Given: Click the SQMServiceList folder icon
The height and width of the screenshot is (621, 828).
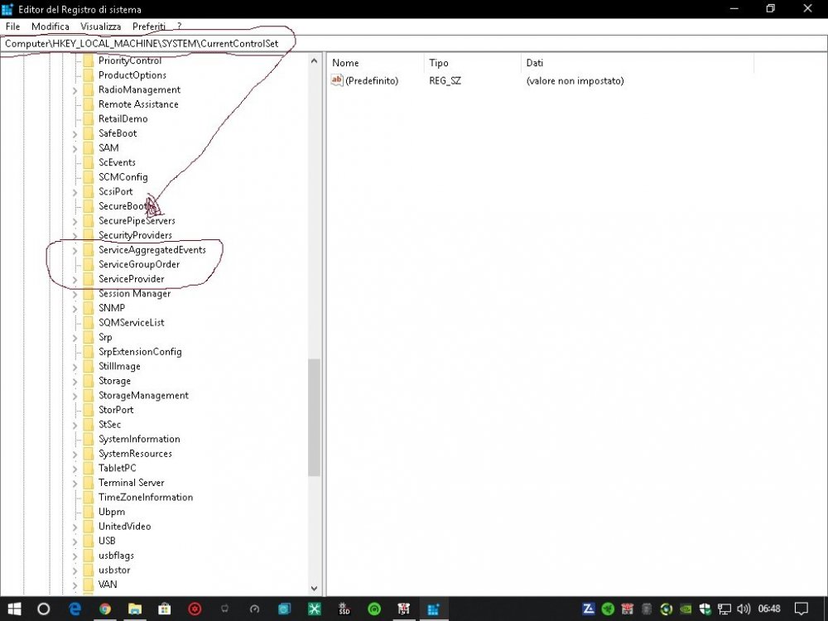Looking at the screenshot, I should point(89,322).
